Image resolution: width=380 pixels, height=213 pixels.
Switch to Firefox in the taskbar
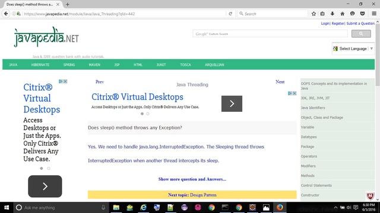[280, 208]
